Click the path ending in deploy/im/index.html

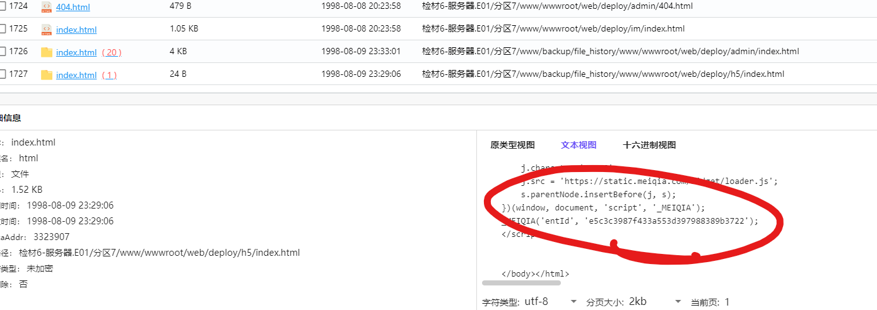point(553,28)
